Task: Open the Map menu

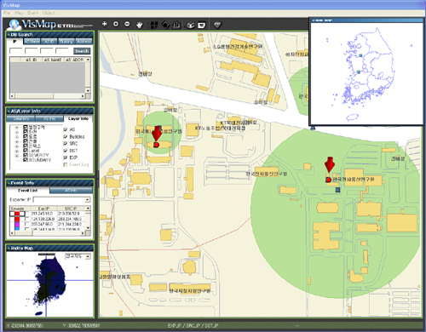Action: [19, 13]
